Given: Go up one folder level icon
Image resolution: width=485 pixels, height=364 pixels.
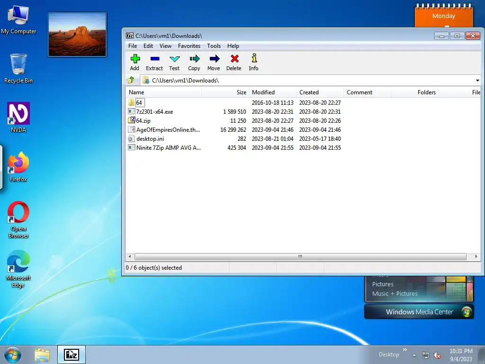Looking at the screenshot, I should [x=131, y=80].
